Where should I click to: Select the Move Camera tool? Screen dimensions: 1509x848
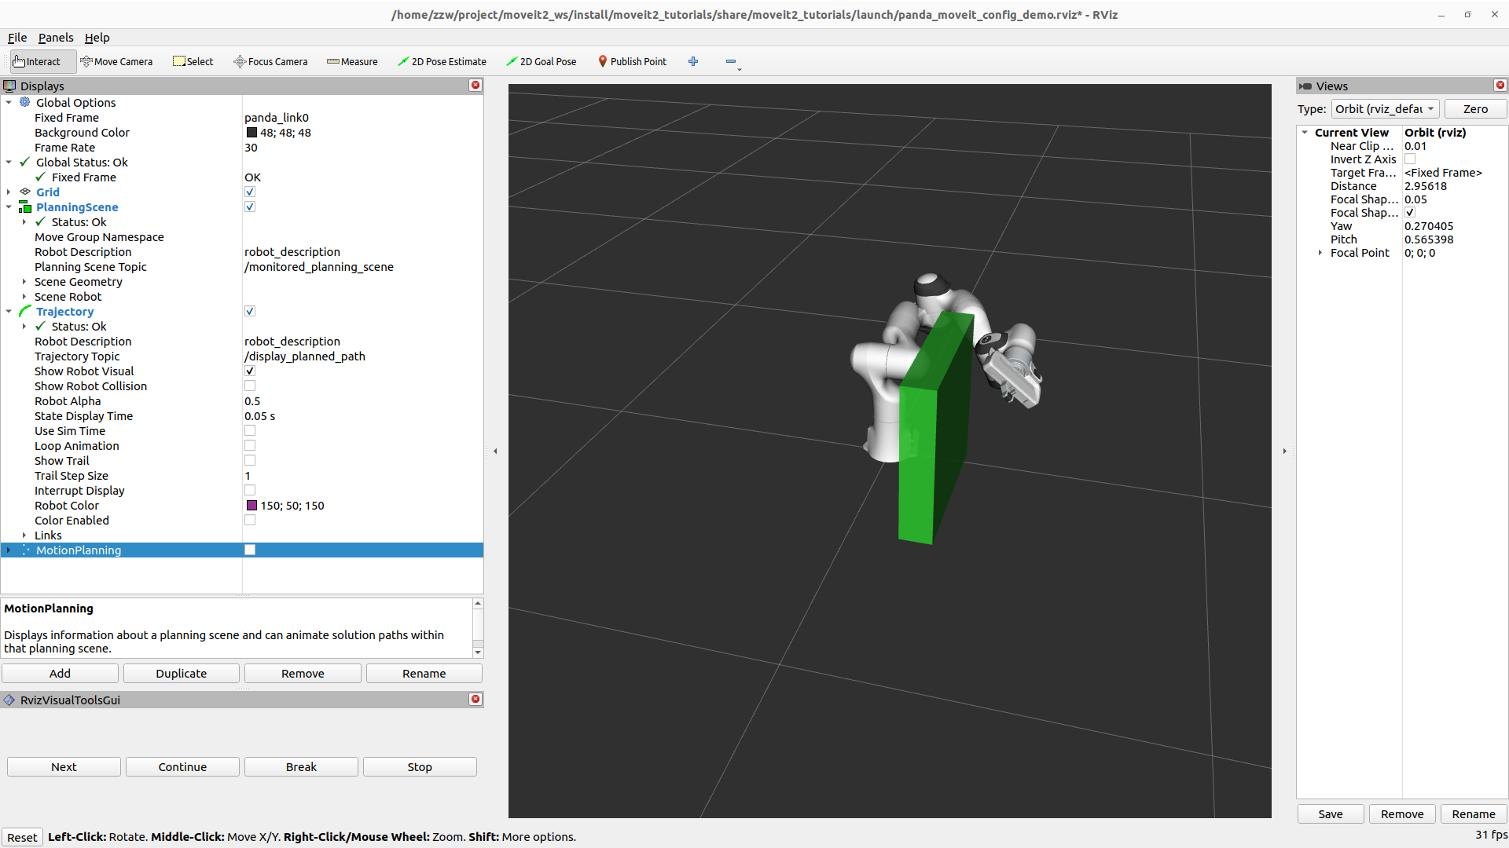point(116,61)
